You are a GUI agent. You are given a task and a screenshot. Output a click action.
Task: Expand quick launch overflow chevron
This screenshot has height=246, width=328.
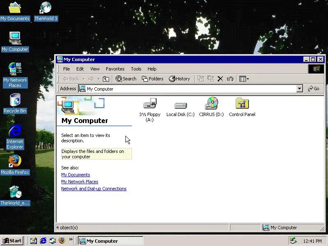pyautogui.click(x=71, y=239)
